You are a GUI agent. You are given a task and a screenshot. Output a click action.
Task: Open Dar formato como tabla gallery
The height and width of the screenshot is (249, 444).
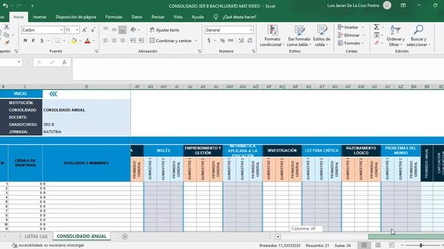[299, 36]
